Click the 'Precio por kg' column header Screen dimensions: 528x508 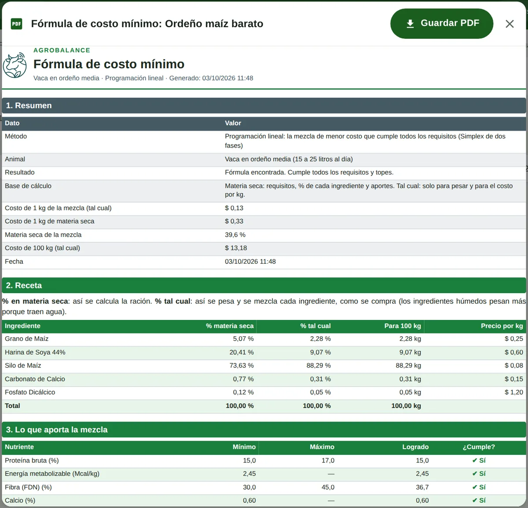(502, 326)
